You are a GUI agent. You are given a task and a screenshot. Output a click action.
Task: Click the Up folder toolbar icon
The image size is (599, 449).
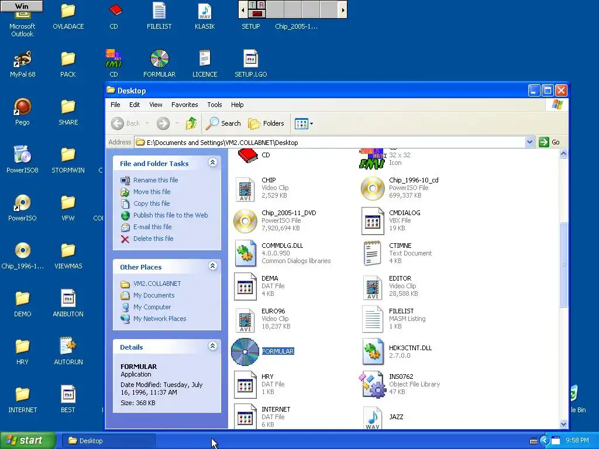[191, 123]
